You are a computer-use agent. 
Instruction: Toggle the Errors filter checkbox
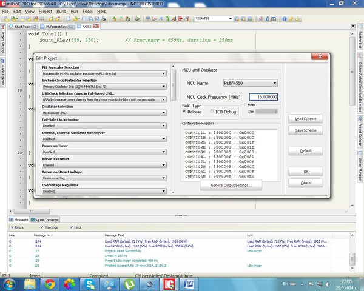[x=12, y=227]
